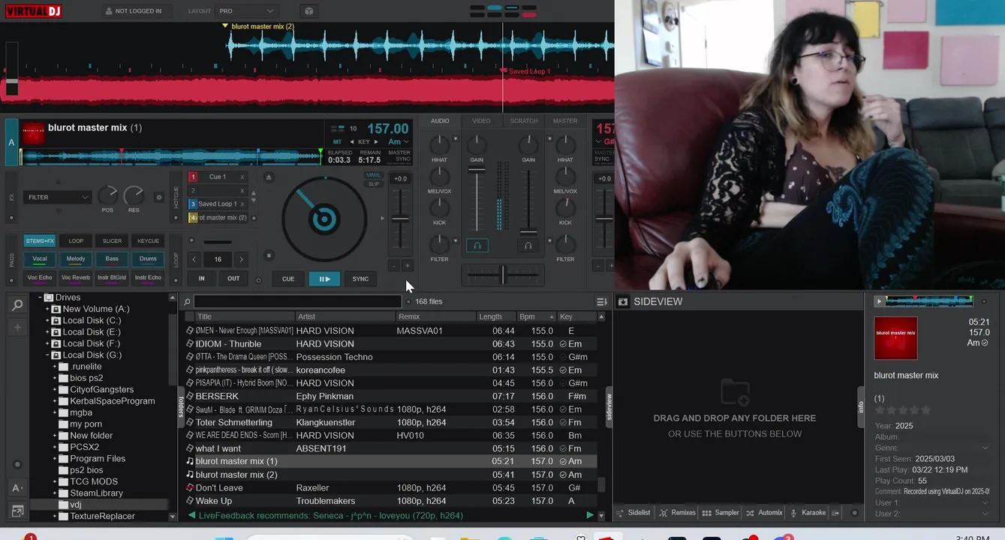Select the STEMS+FX pads page

pos(40,241)
